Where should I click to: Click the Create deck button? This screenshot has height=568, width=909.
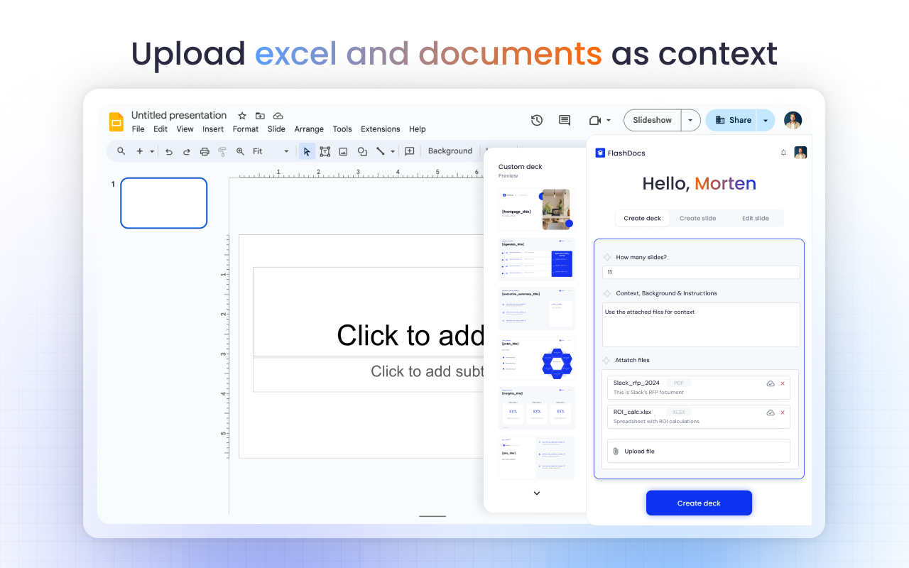click(699, 503)
